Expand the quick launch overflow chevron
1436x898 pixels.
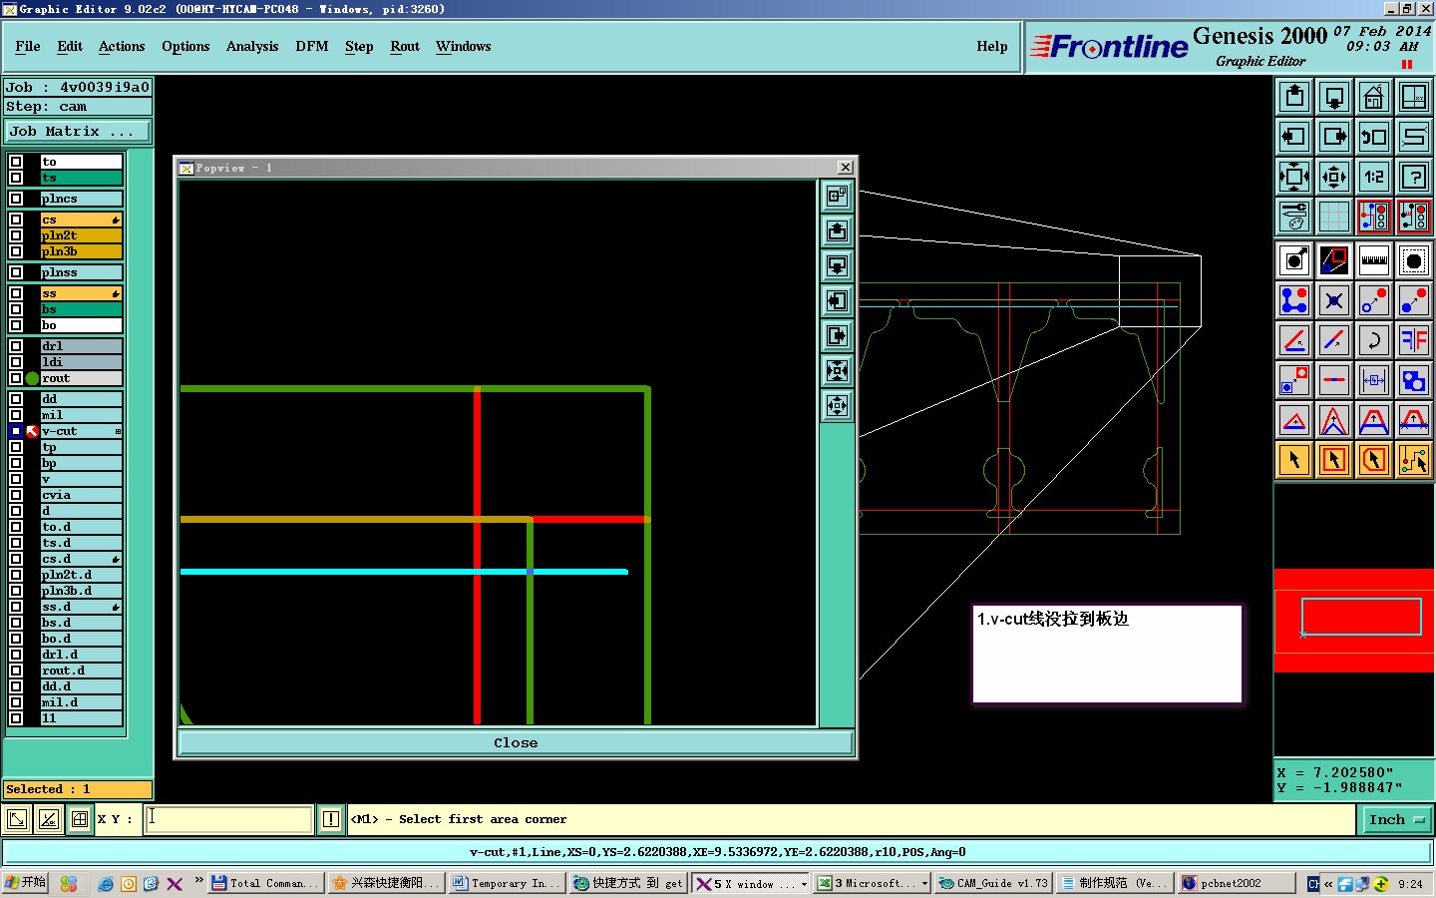pyautogui.click(x=198, y=880)
